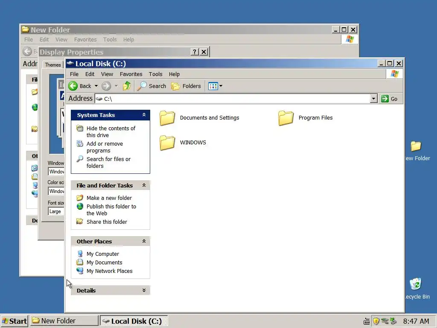Click the Back arrow icon in Local Disk window
This screenshot has width=437, height=328.
[x=73, y=86]
